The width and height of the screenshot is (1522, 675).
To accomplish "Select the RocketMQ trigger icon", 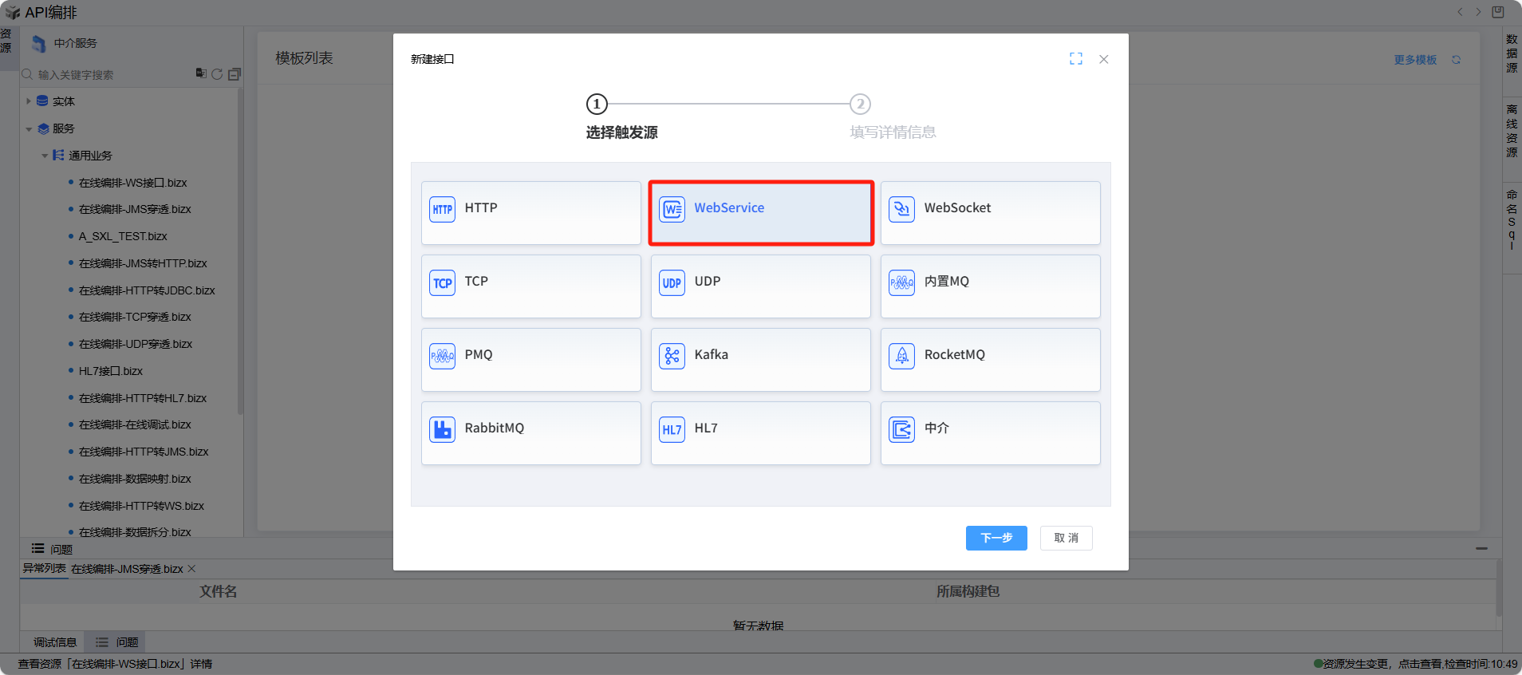I will point(901,356).
